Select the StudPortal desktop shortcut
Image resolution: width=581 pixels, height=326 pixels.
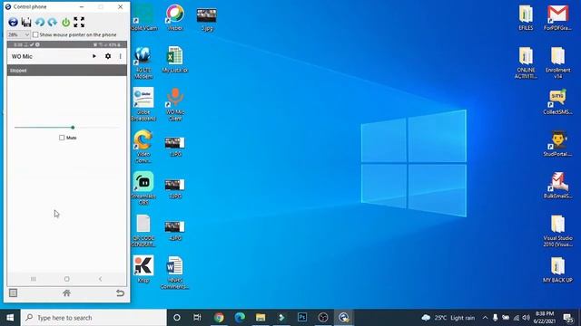click(557, 143)
